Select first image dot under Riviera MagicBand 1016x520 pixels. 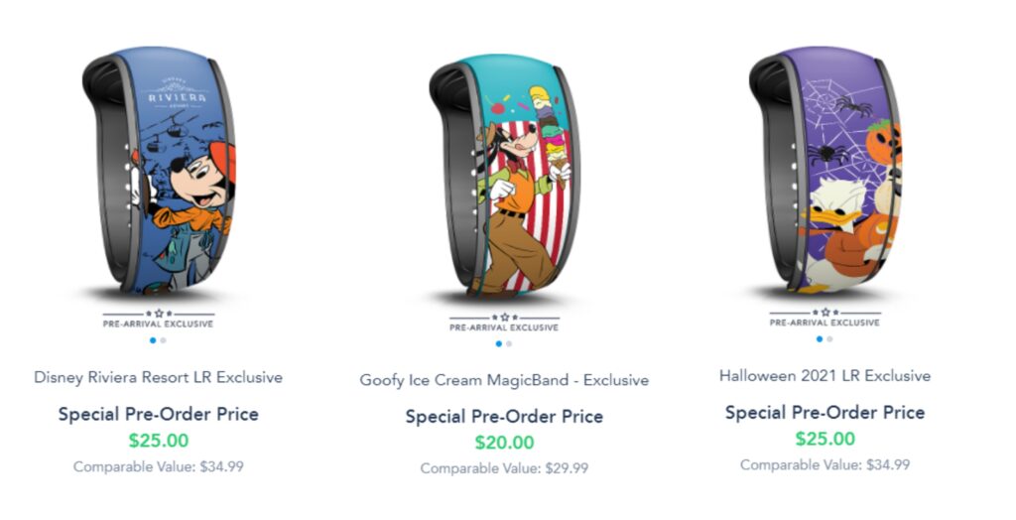pos(153,340)
